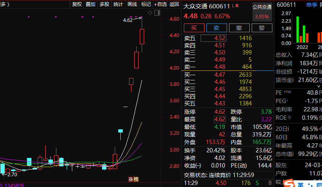Click the 20日 change value 49.5%
This screenshot has width=322, height=187.
(310, 129)
